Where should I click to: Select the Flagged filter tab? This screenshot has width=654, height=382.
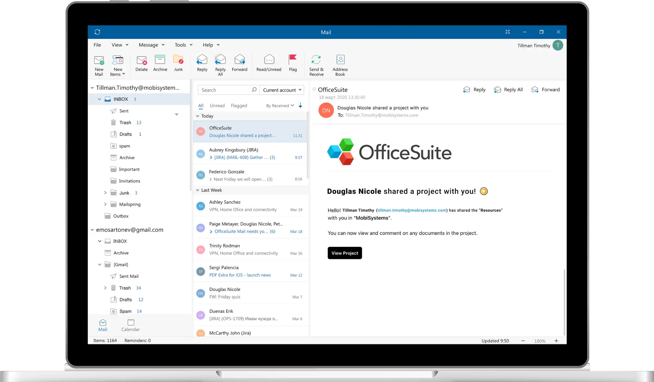point(239,105)
